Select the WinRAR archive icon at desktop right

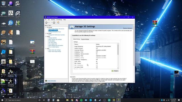pos(155,24)
